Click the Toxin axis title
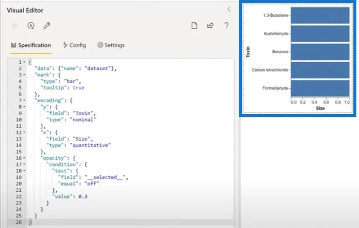This screenshot has width=359, height=228. point(248,52)
